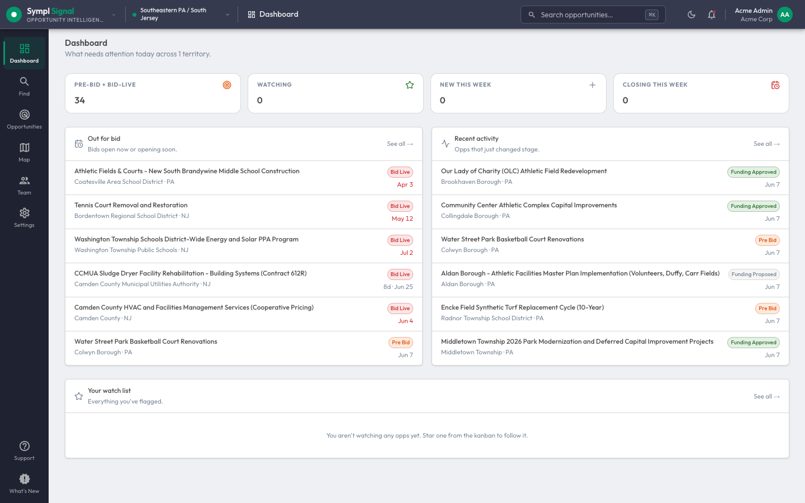Click the plus icon on New This Week
This screenshot has width=805, height=503.
coord(593,85)
